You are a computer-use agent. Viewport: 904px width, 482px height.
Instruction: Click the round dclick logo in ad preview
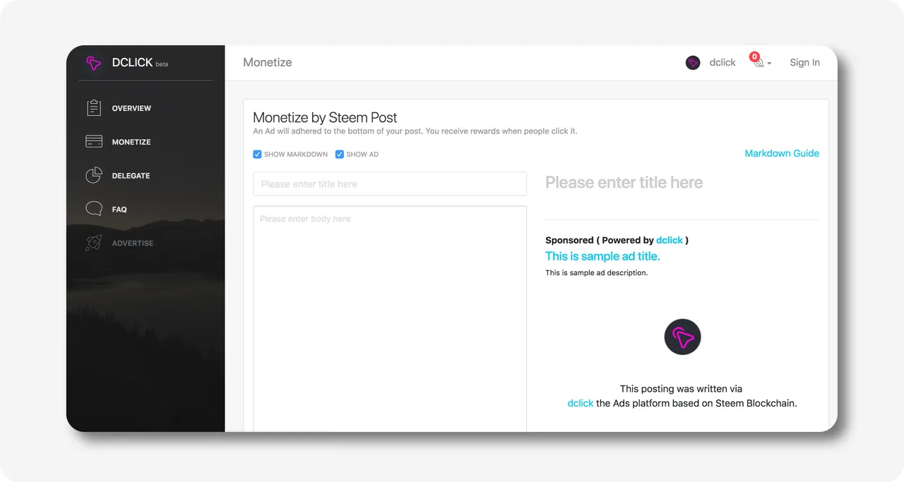point(683,337)
